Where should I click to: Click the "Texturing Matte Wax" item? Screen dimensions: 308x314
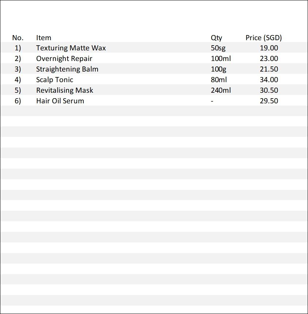tap(71, 48)
